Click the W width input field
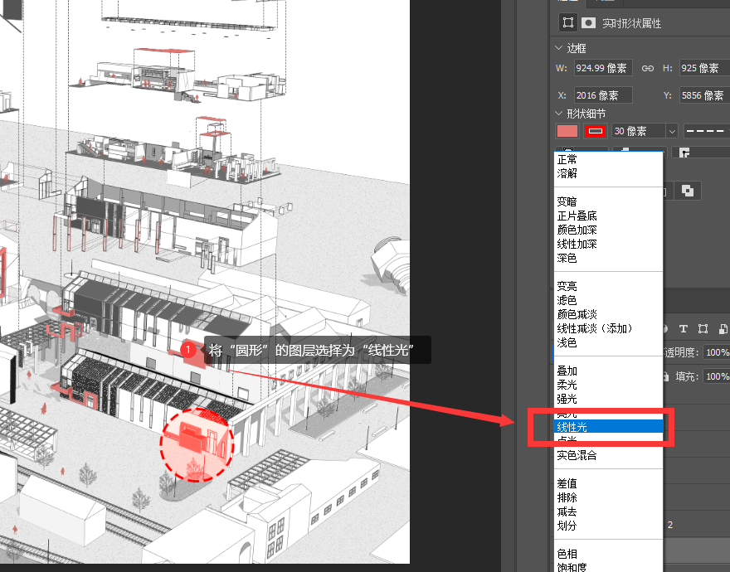The width and height of the screenshot is (730, 572). [x=603, y=68]
